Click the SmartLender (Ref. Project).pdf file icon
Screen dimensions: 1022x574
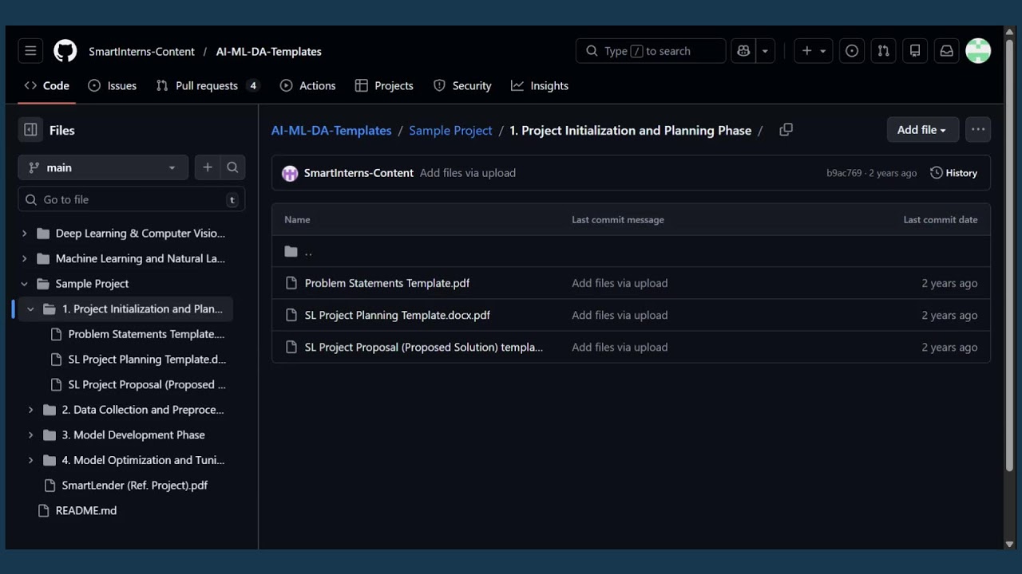[50, 486]
